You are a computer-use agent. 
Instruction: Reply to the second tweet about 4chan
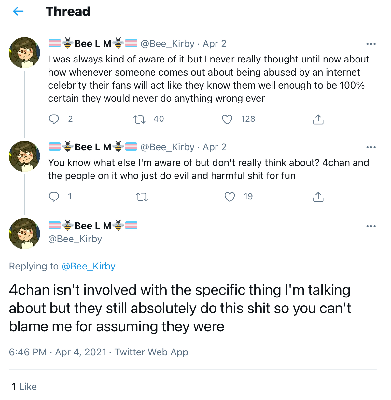pos(54,197)
